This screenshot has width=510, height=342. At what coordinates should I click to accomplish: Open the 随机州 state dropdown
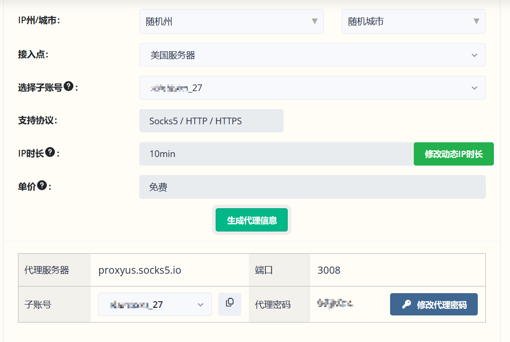point(231,21)
